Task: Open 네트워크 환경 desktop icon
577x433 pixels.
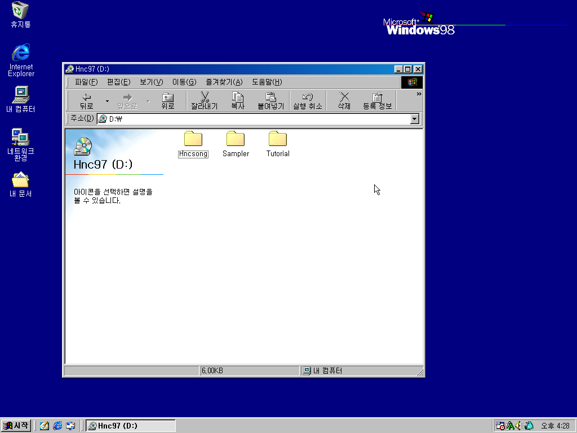Action: coord(21,145)
